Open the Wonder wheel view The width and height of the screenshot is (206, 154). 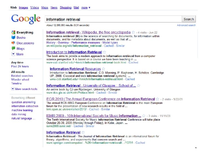(x=20, y=80)
